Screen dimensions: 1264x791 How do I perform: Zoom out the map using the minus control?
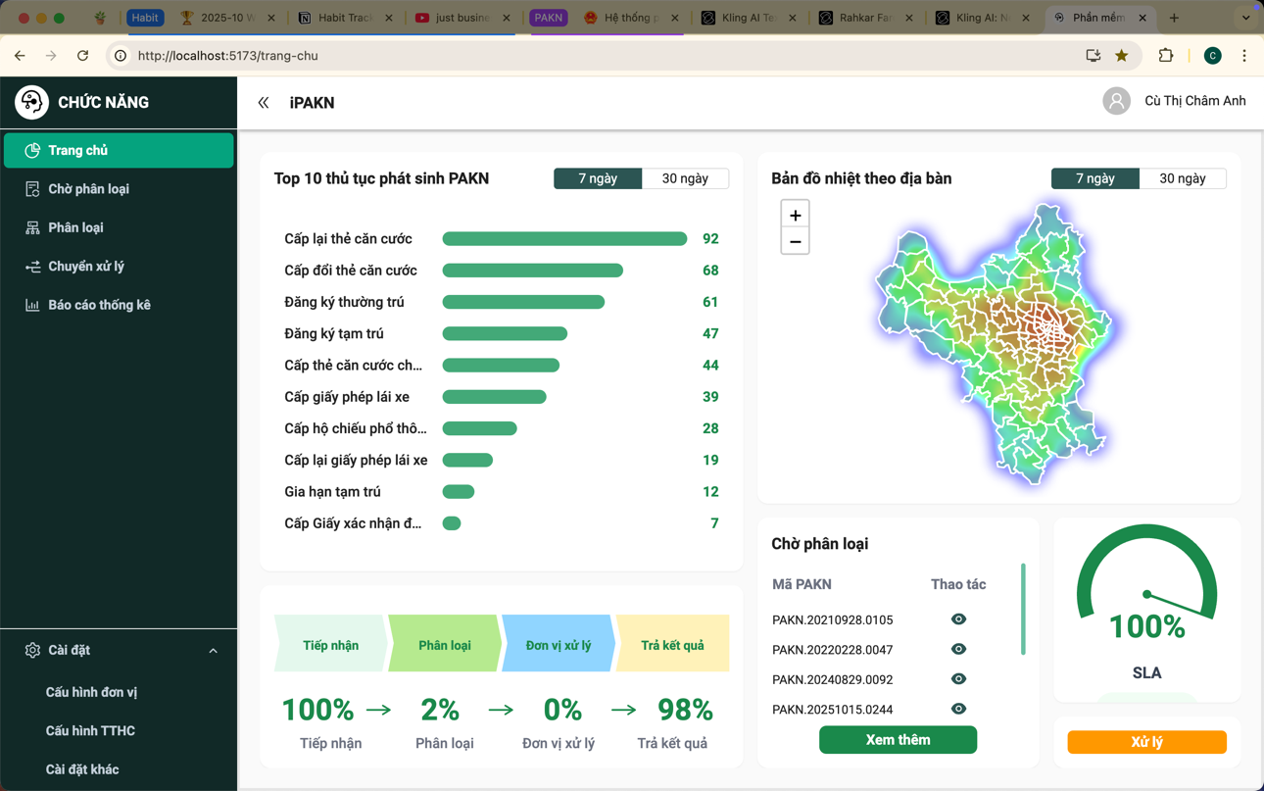(795, 240)
